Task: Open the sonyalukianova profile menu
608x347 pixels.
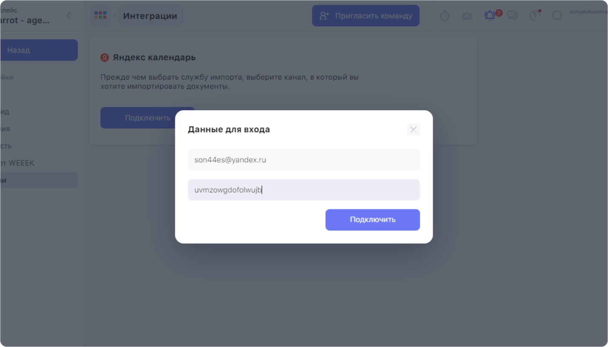Action: pos(588,13)
